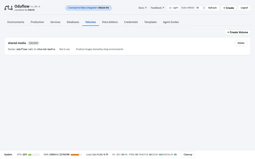Click the Logout button
Image resolution: width=255 pixels, height=159 pixels.
click(244, 8)
